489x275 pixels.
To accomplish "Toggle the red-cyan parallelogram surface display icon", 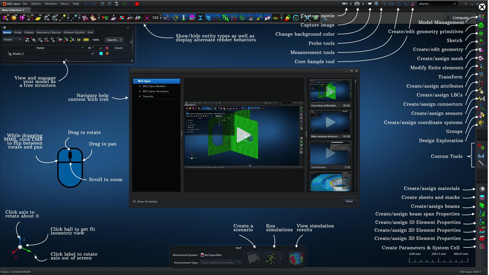I will pos(122,18).
